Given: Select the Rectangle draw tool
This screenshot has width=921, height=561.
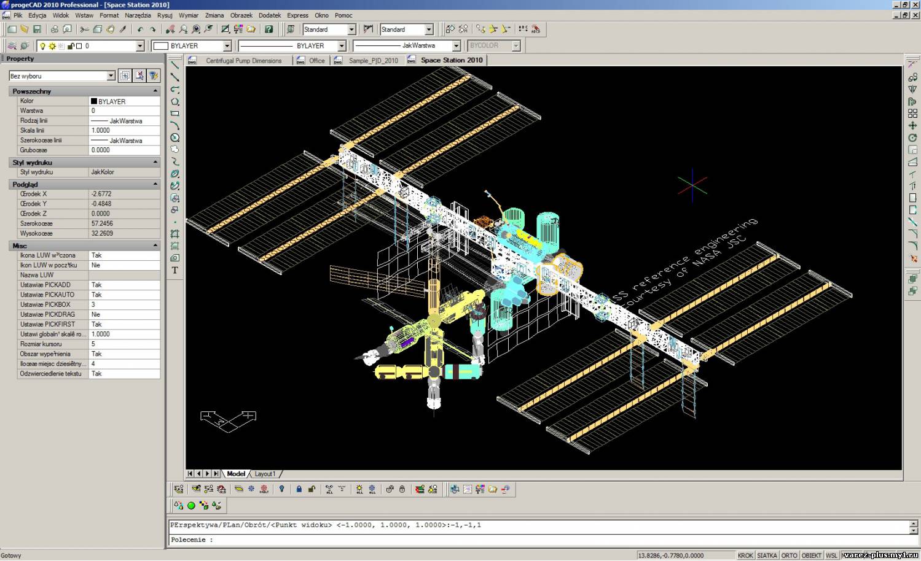Looking at the screenshot, I should (175, 114).
